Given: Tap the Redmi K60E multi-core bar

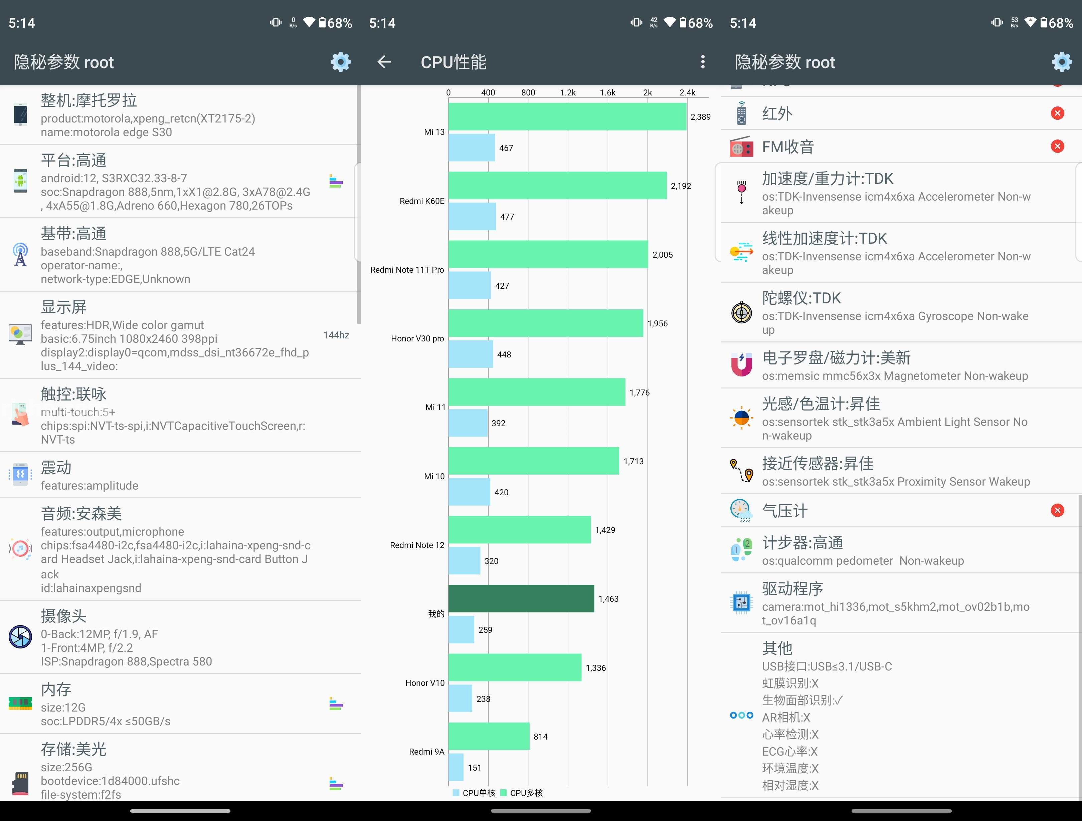Looking at the screenshot, I should pos(558,185).
